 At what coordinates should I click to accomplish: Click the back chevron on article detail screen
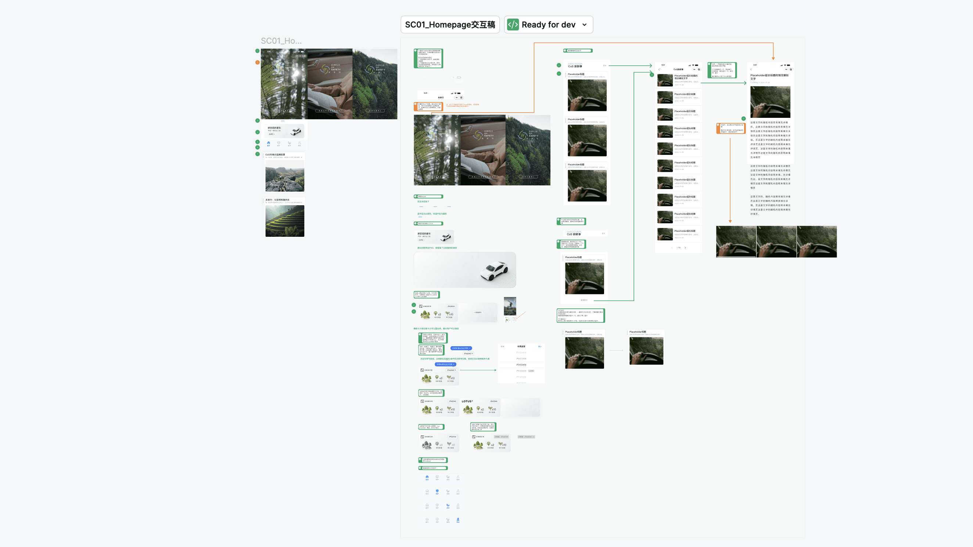(751, 69)
